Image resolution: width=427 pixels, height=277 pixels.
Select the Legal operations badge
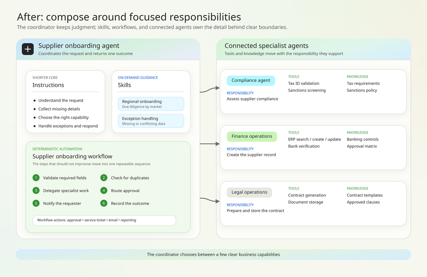coord(249,192)
